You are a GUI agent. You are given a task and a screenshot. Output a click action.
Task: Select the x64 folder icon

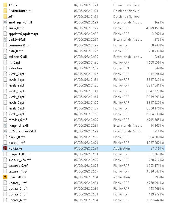[5, 16]
